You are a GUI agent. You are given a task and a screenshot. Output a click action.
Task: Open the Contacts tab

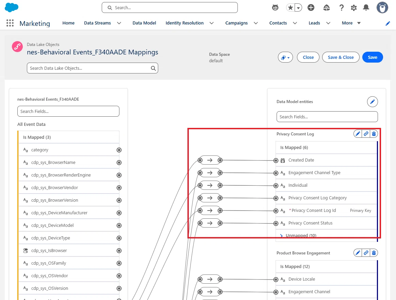(278, 23)
